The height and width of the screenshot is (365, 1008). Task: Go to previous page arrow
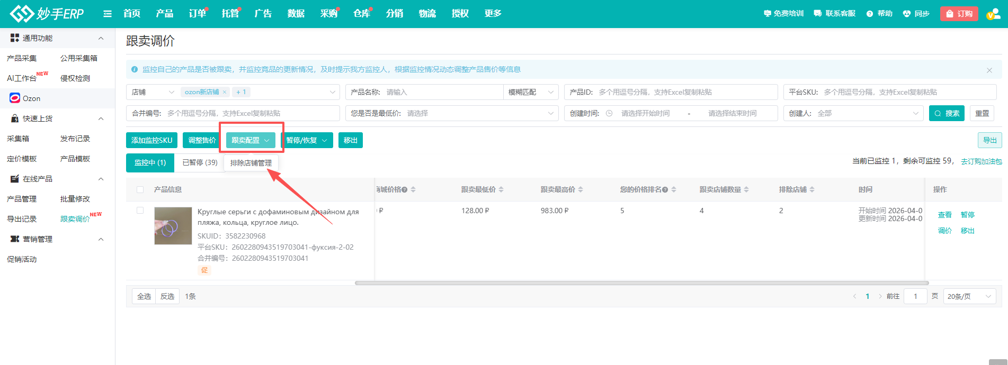pos(854,296)
